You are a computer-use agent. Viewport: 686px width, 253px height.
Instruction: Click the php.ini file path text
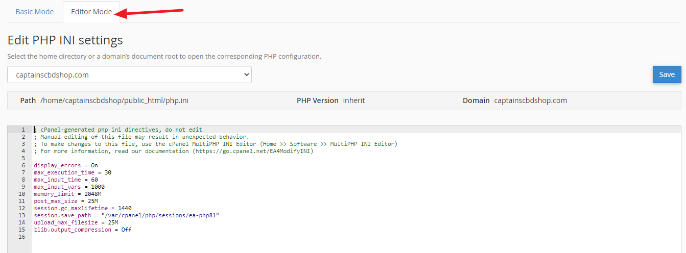[x=114, y=100]
